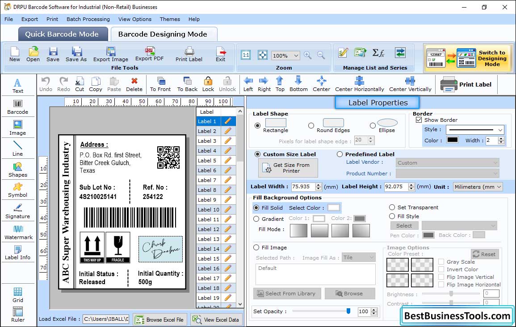Open the Themes menu
516x327 pixels.
pos(170,19)
